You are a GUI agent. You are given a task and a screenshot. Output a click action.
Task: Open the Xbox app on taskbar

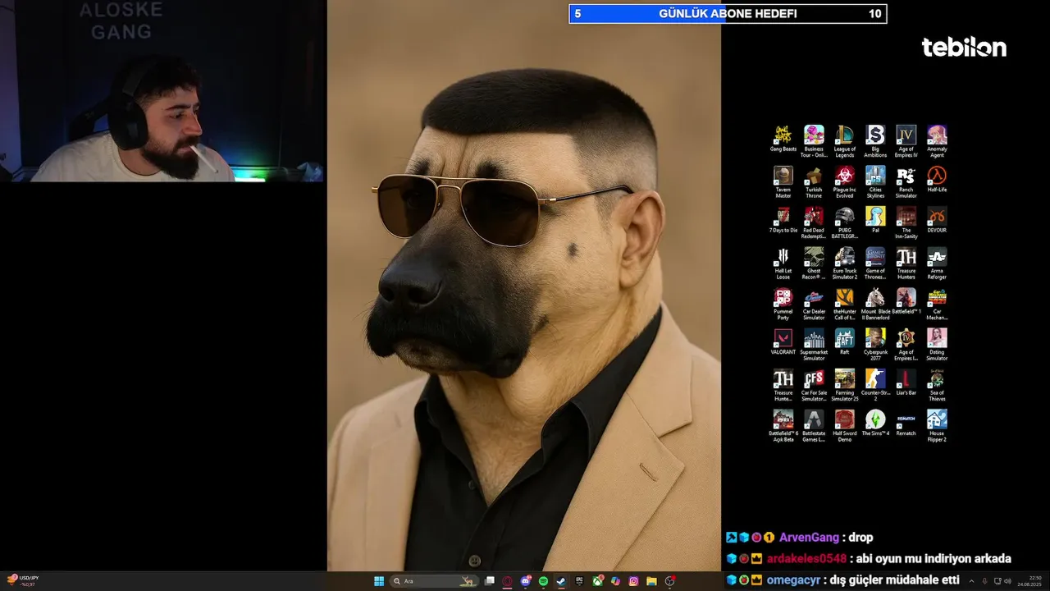pyautogui.click(x=598, y=581)
